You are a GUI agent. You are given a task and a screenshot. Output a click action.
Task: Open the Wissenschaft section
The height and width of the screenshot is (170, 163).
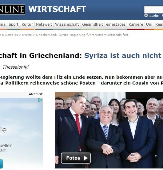[67, 25]
